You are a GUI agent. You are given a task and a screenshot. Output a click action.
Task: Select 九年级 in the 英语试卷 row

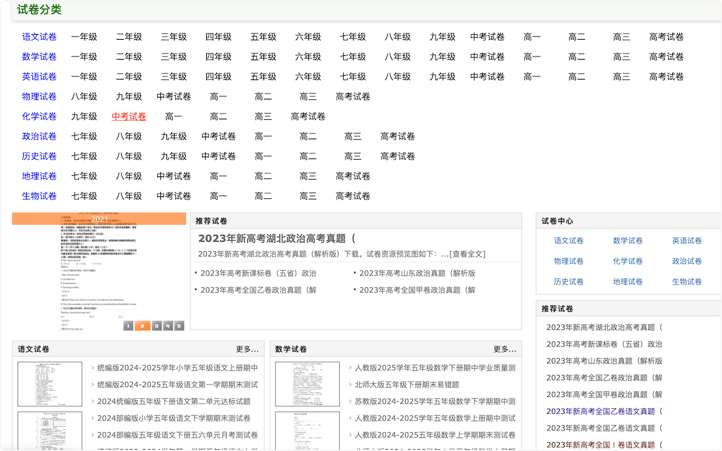[x=442, y=76]
